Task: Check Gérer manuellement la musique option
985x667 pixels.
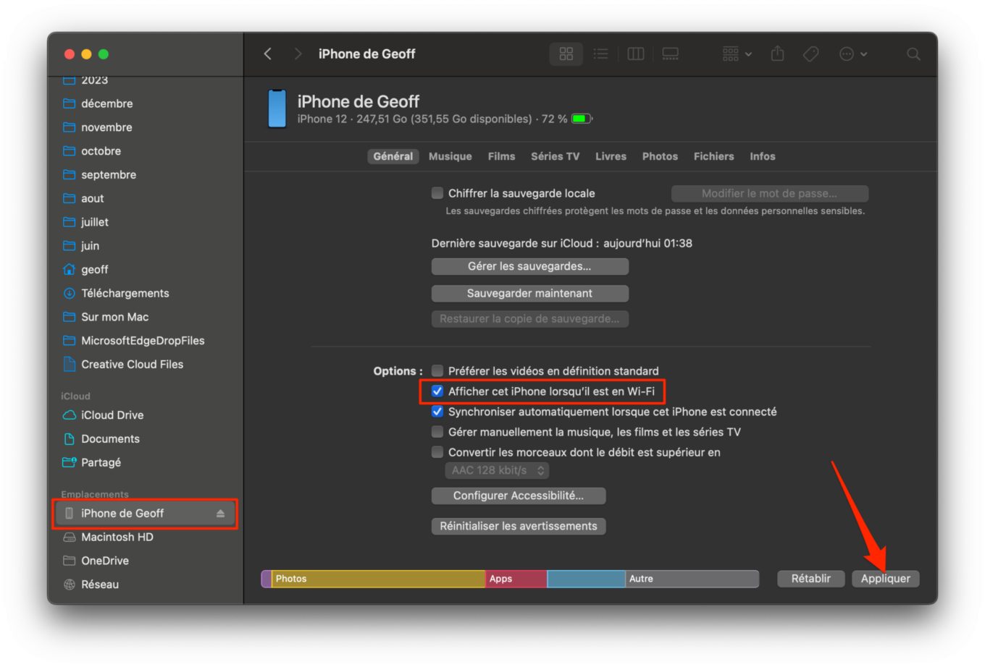Action: click(437, 432)
